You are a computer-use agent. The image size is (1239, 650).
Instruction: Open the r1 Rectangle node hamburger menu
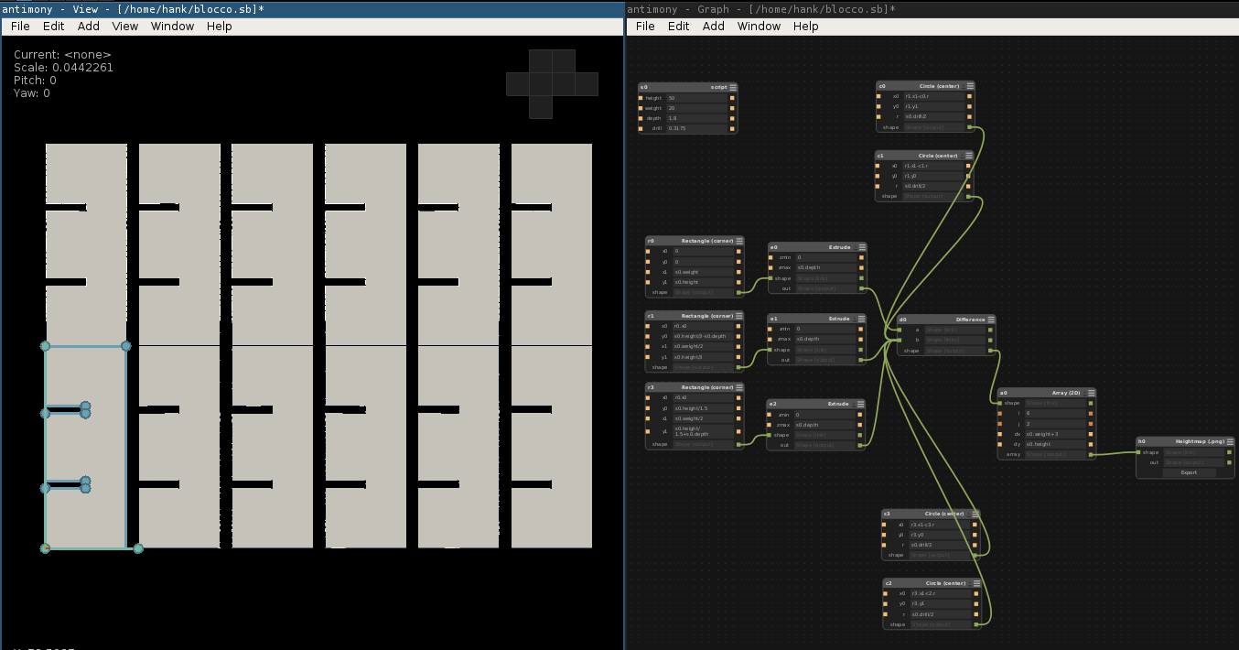[x=738, y=315]
